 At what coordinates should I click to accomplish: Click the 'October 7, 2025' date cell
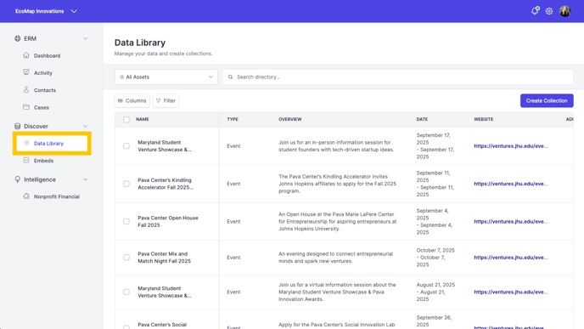(x=435, y=258)
